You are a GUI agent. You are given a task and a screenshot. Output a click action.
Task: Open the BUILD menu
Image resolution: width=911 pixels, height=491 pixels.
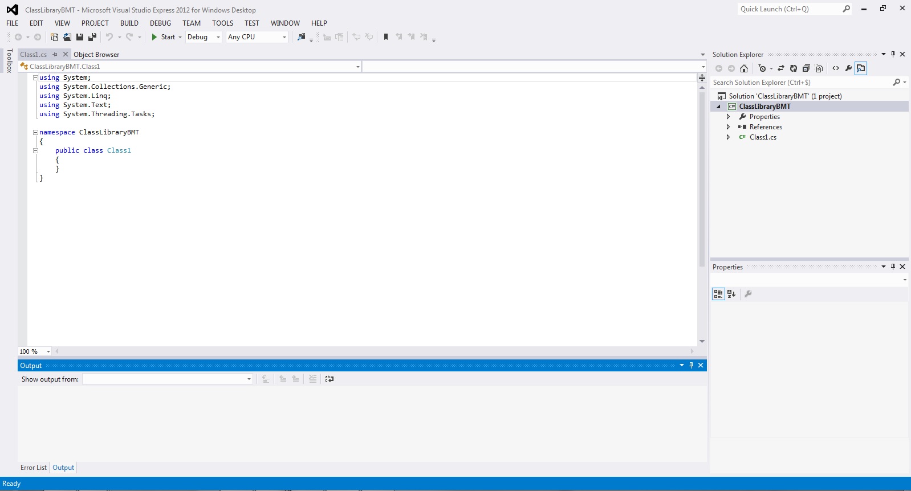coord(129,23)
